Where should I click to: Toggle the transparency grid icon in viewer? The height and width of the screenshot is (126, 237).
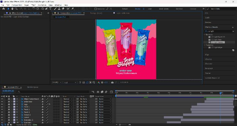pos(83,82)
